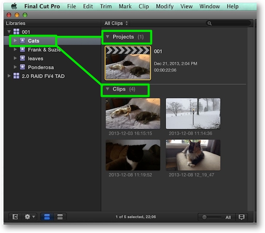
Task: Click the search magnifier icon
Action: click(209, 23)
